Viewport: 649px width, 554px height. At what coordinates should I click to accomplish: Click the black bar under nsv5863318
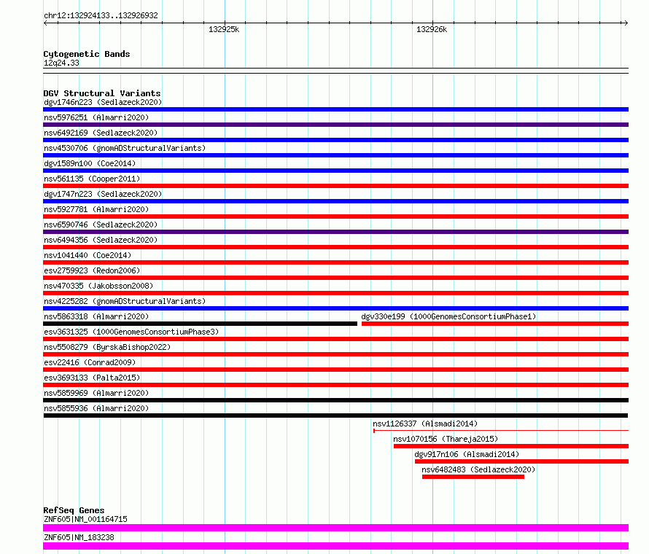[x=200, y=324]
